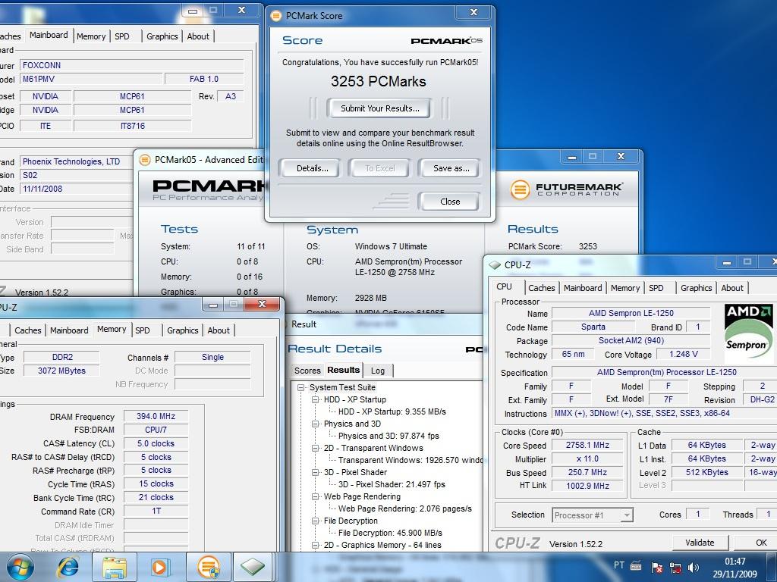Click Submit Your Results button
Screen dimensions: 777x582
coord(379,108)
